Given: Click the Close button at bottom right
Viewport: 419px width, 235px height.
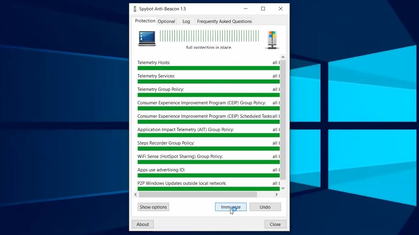Looking at the screenshot, I should click(x=275, y=224).
